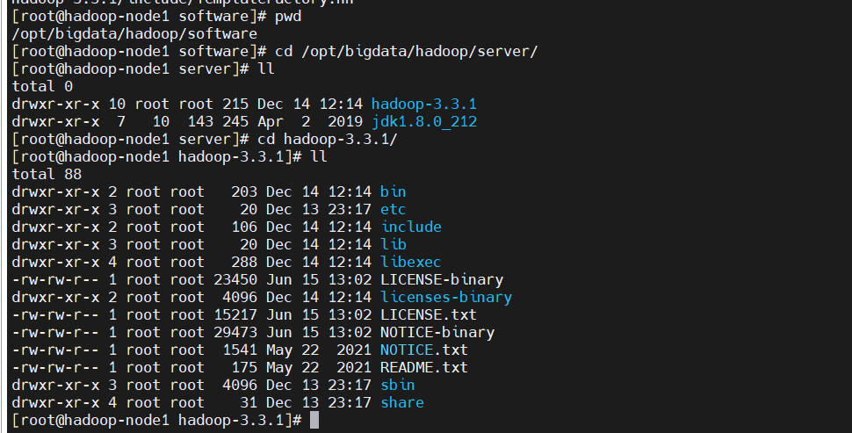
Task: Click the /opt/bigdata/hadoop/software output path
Action: [x=134, y=33]
